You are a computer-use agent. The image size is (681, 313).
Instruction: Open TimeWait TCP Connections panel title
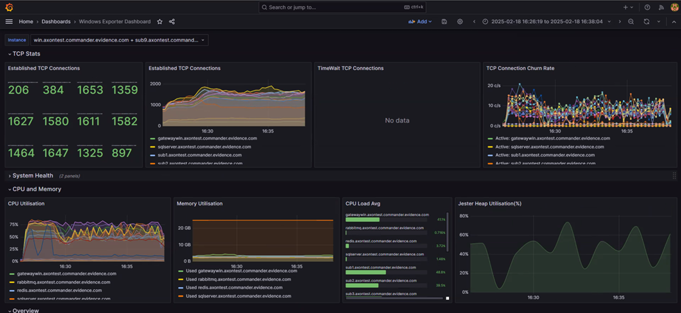(350, 68)
